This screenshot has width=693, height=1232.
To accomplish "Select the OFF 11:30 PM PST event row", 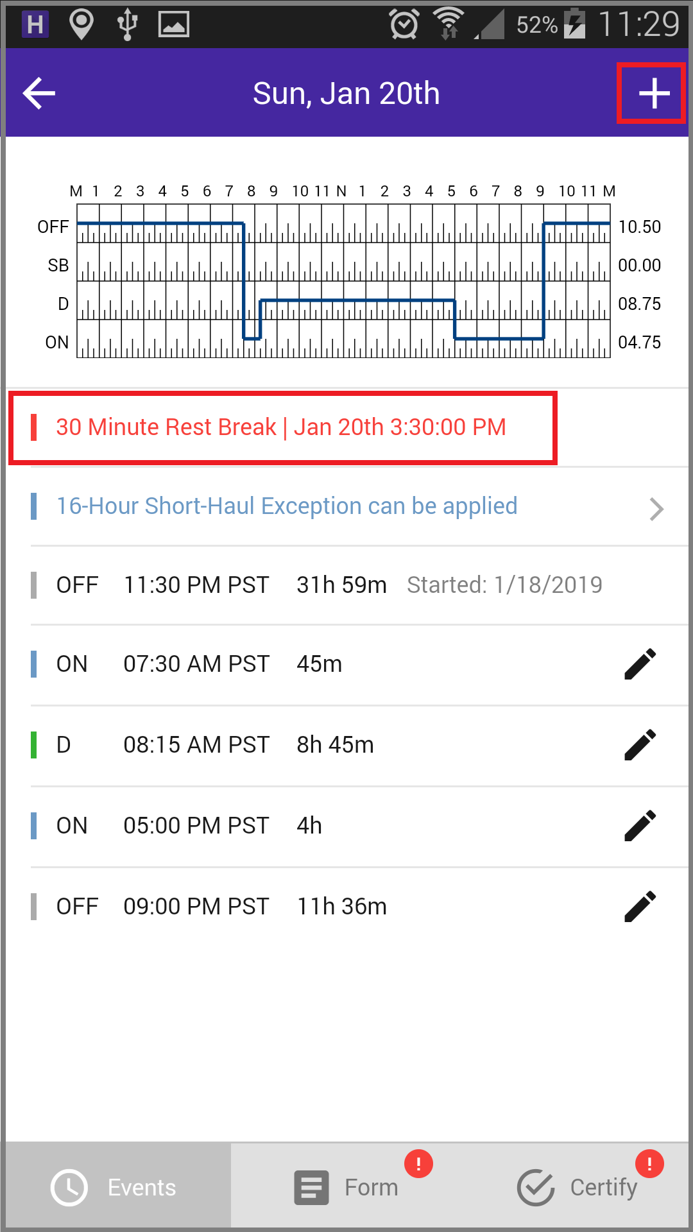I will coord(359,585).
